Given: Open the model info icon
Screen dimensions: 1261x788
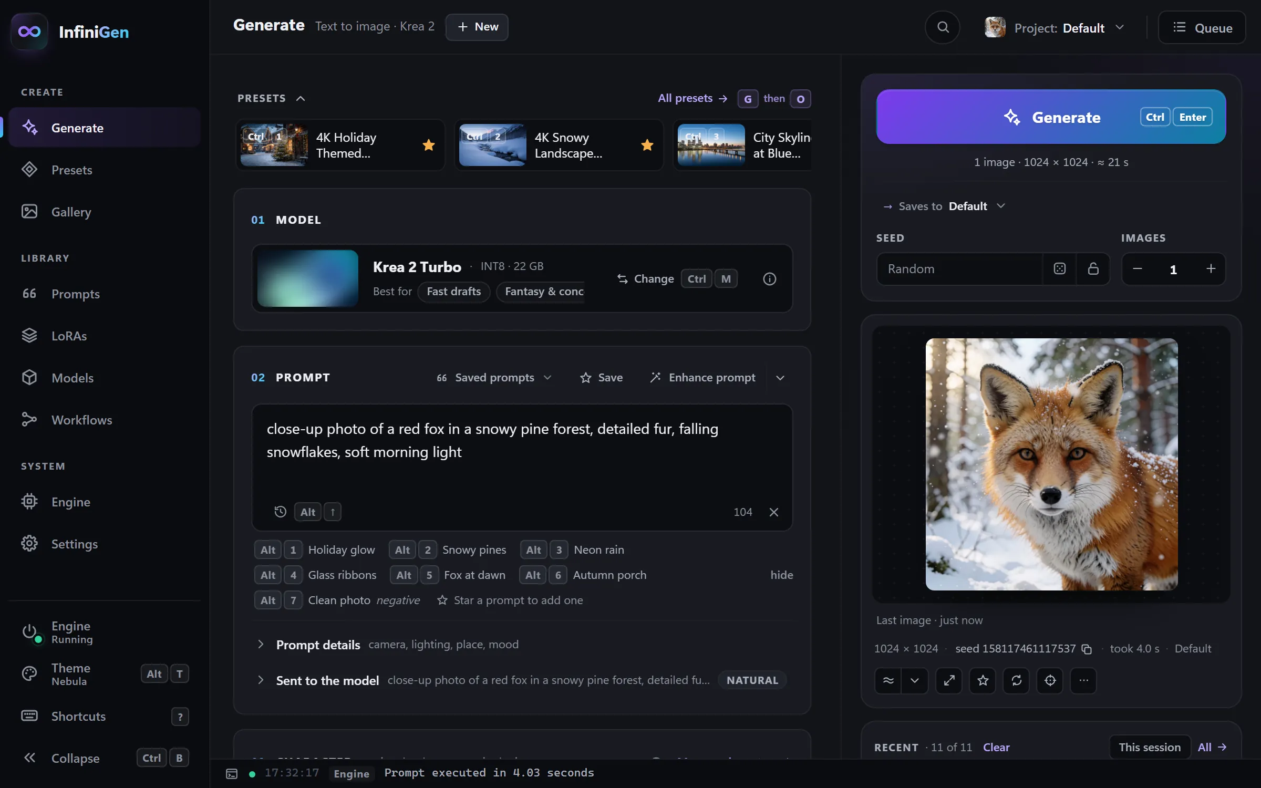Looking at the screenshot, I should 769,279.
